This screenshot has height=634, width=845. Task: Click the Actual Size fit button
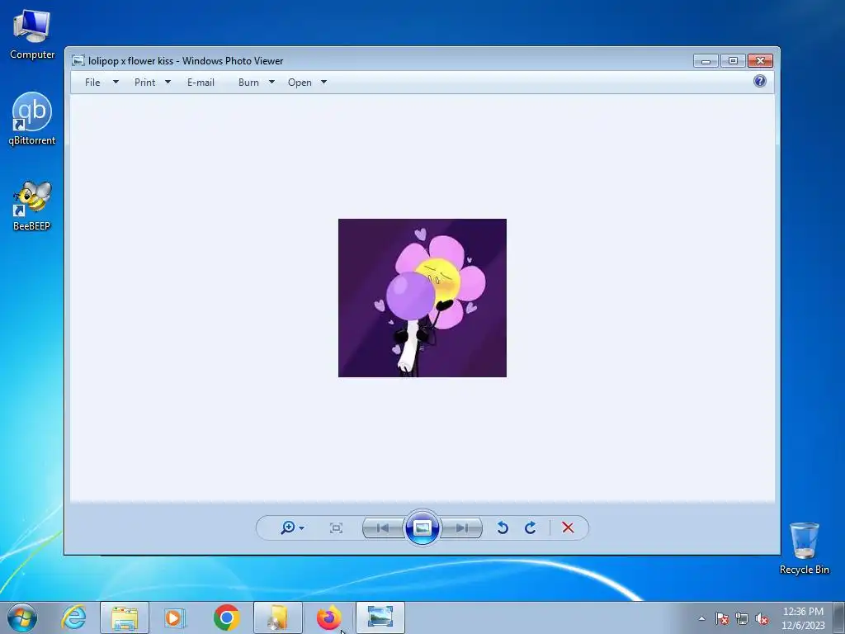point(336,528)
